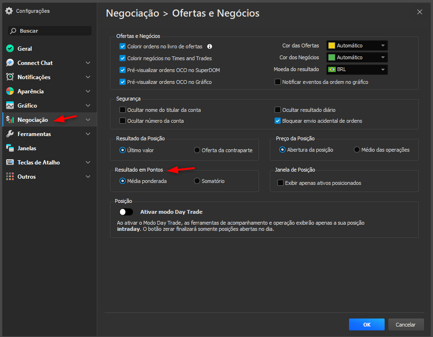Open the Cor dos Negócios dropdown
Viewport: 433px width, 337px height.
click(357, 57)
